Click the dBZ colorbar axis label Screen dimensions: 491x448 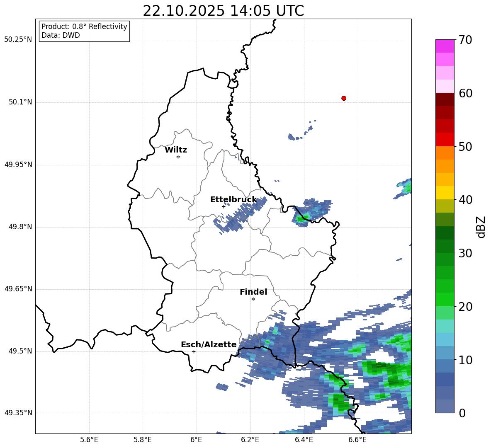[x=481, y=227]
